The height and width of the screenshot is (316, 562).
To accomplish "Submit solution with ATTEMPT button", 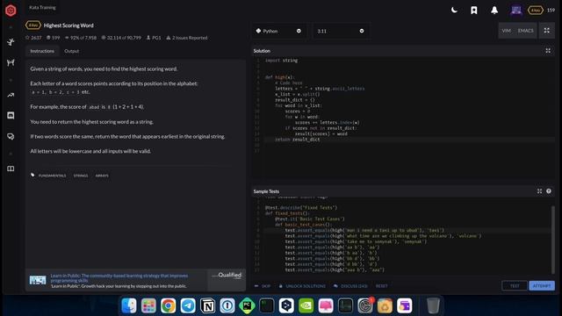I will pyautogui.click(x=542, y=285).
